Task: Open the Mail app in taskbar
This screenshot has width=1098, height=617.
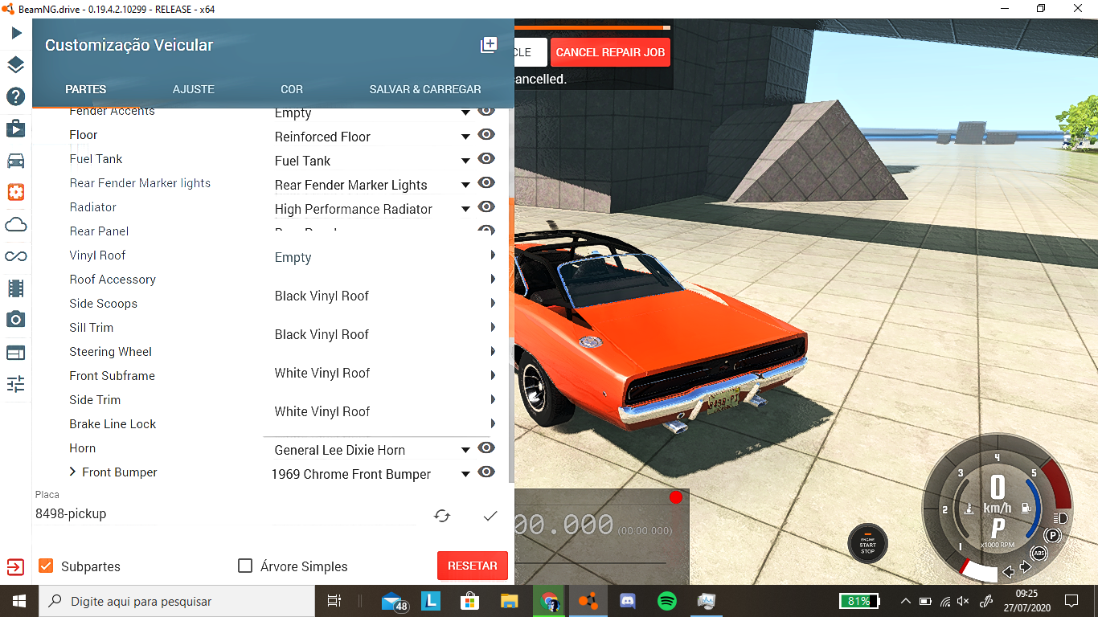Action: (x=393, y=601)
